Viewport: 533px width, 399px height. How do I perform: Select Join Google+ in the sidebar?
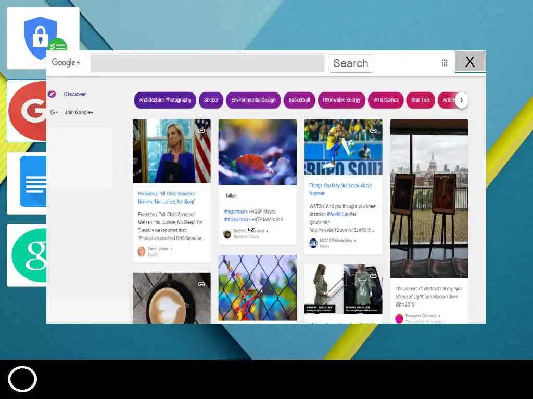coord(79,112)
